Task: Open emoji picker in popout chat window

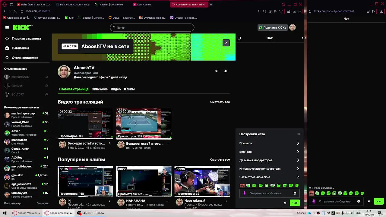Action: pos(359,201)
